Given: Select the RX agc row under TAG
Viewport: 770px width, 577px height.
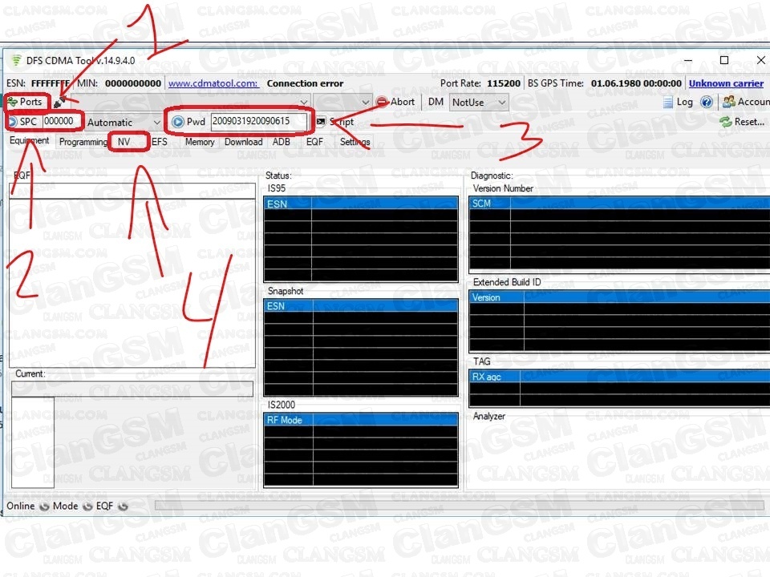Looking at the screenshot, I should (x=620, y=377).
